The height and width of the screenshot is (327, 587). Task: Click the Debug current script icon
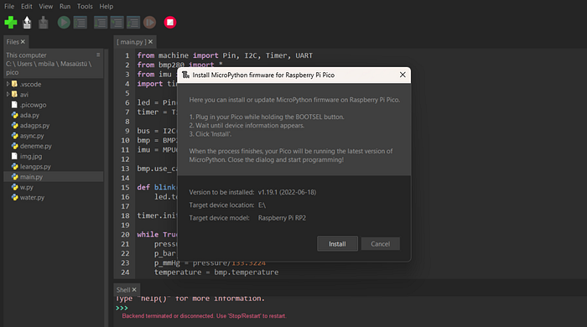81,23
